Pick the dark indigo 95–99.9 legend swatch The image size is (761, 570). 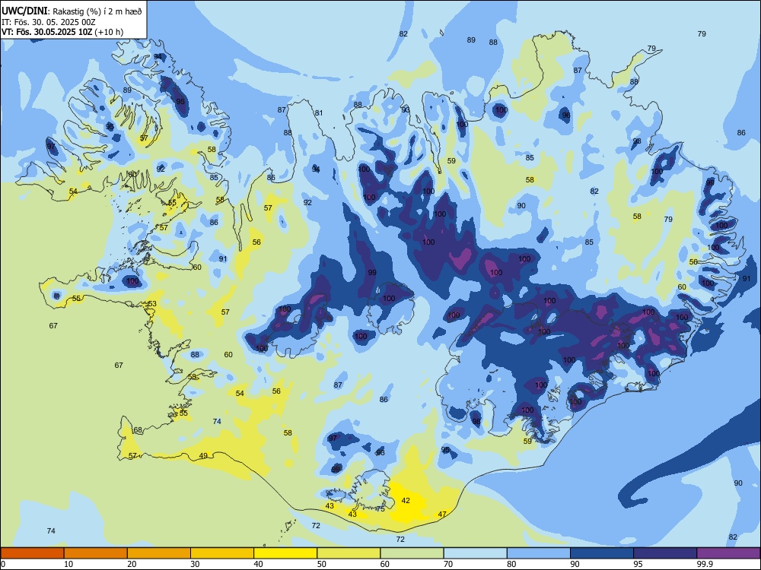pos(665,553)
